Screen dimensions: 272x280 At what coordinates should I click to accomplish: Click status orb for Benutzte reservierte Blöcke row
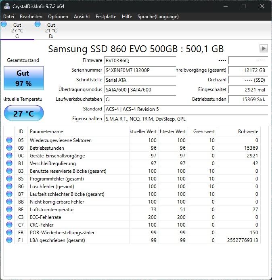[9, 171]
